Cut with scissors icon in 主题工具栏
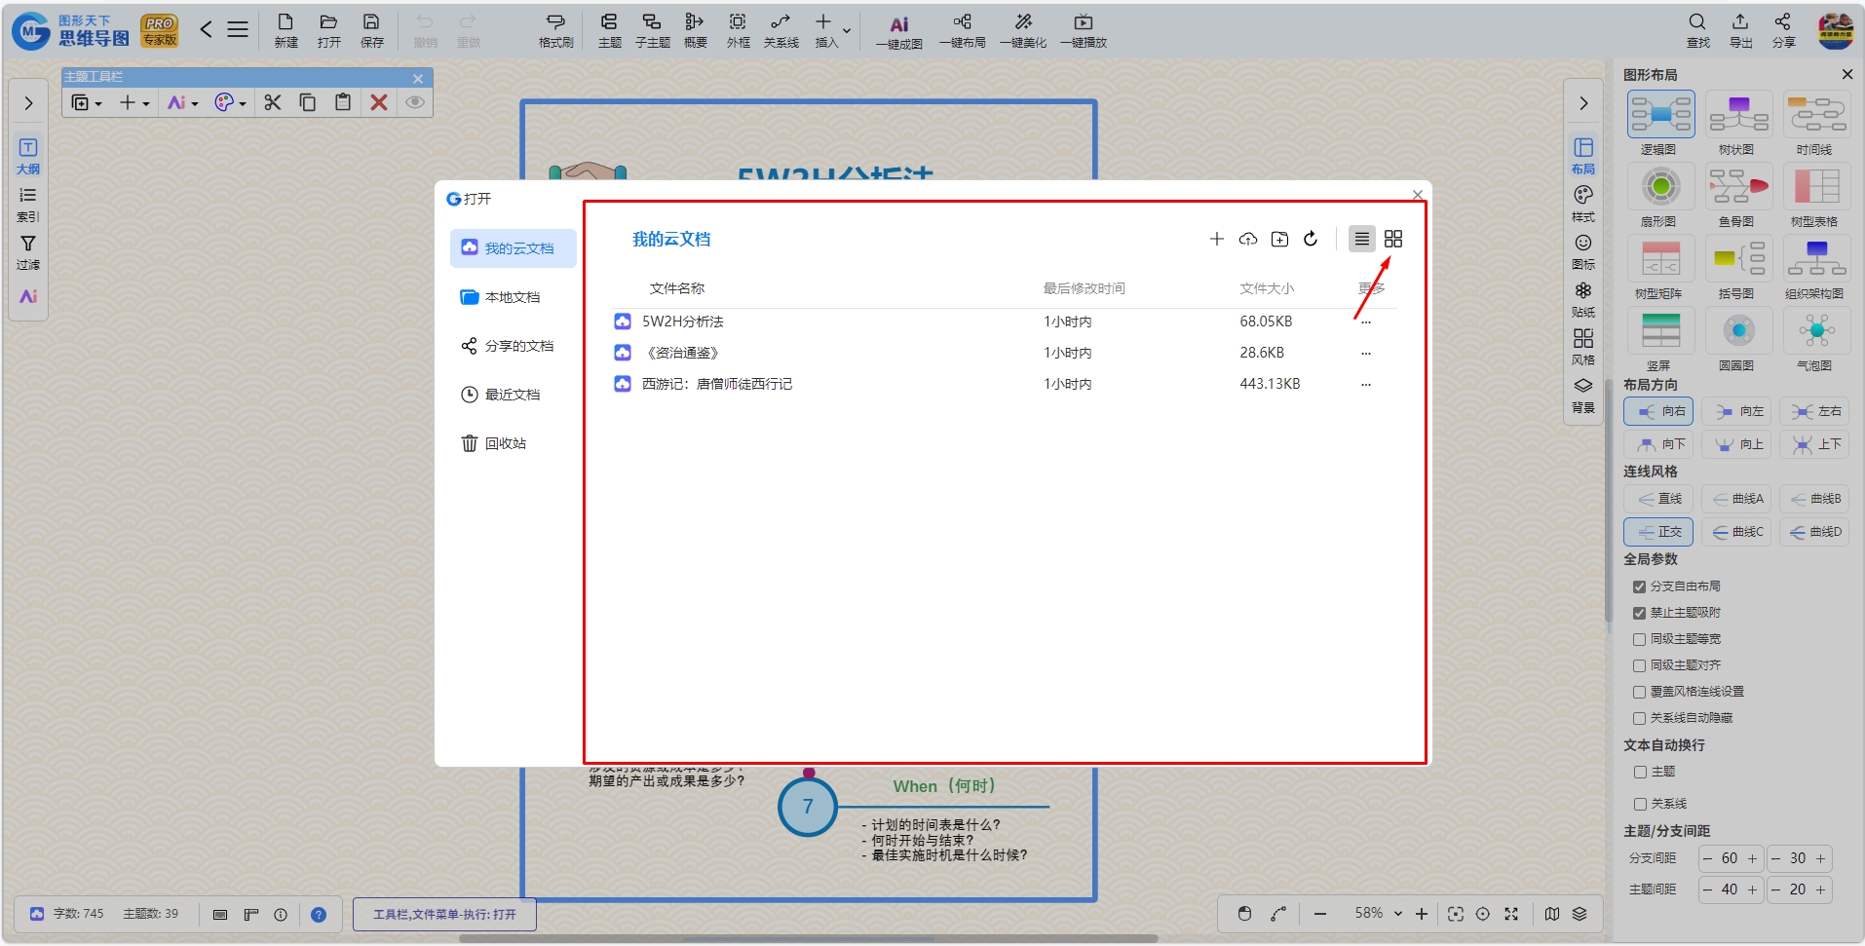The image size is (1865, 946). tap(273, 102)
